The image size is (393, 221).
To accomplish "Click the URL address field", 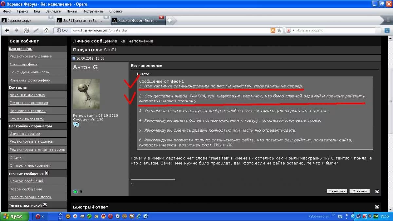I will 170,30.
